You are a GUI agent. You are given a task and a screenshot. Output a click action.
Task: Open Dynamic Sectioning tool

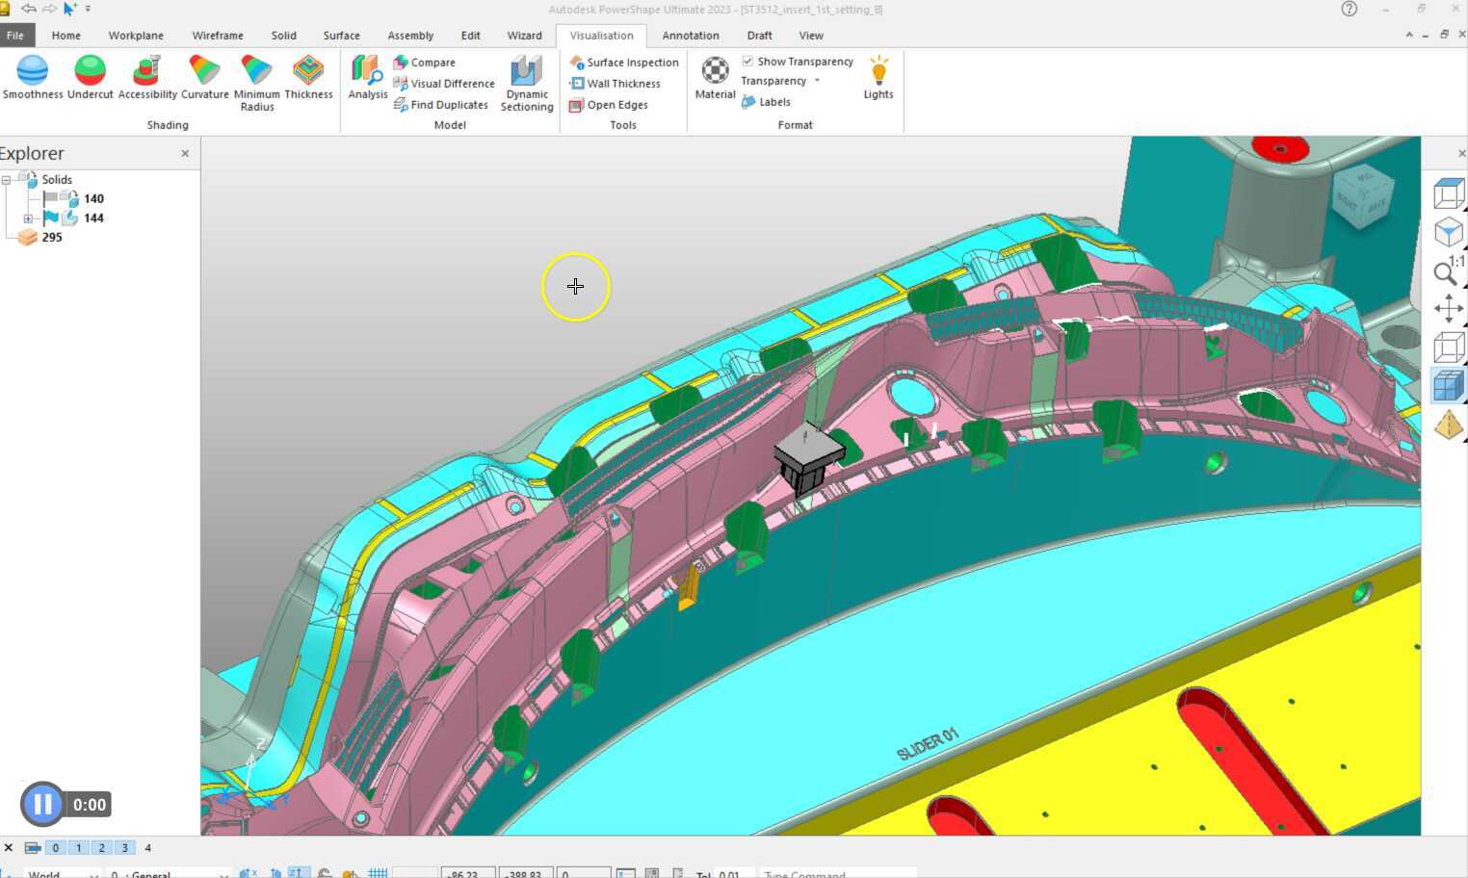[526, 83]
